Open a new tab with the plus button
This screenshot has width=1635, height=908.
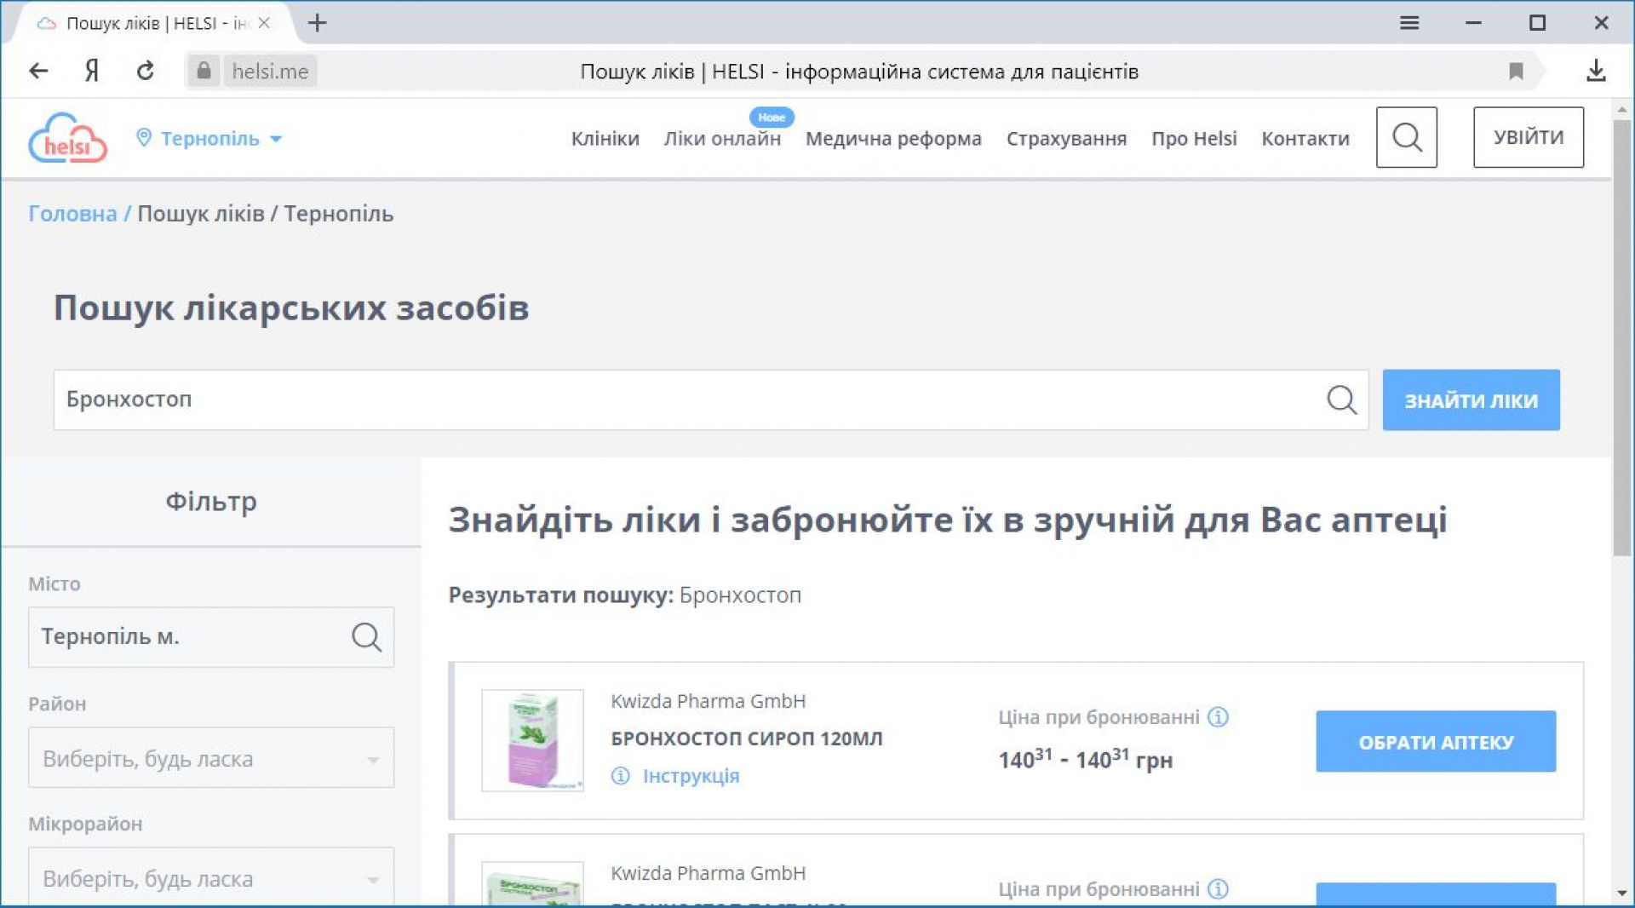(317, 23)
